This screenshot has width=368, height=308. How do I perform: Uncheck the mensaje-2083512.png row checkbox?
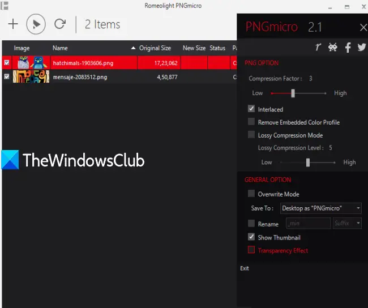(7, 76)
